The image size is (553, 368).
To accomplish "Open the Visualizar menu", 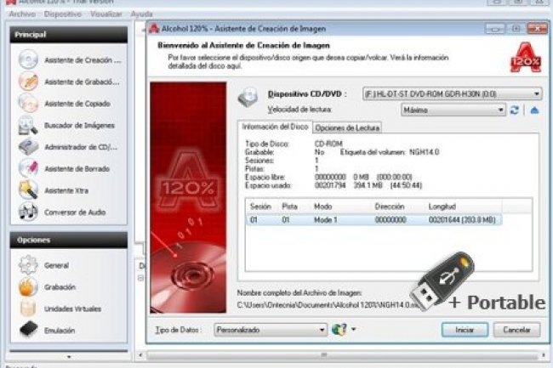I will [106, 14].
